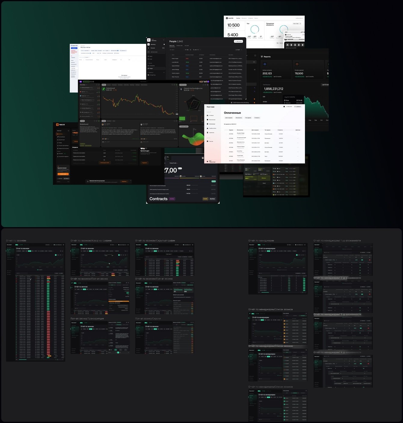This screenshot has width=403, height=423.
Task: Click the Active contacts card icon
Action: point(265,64)
